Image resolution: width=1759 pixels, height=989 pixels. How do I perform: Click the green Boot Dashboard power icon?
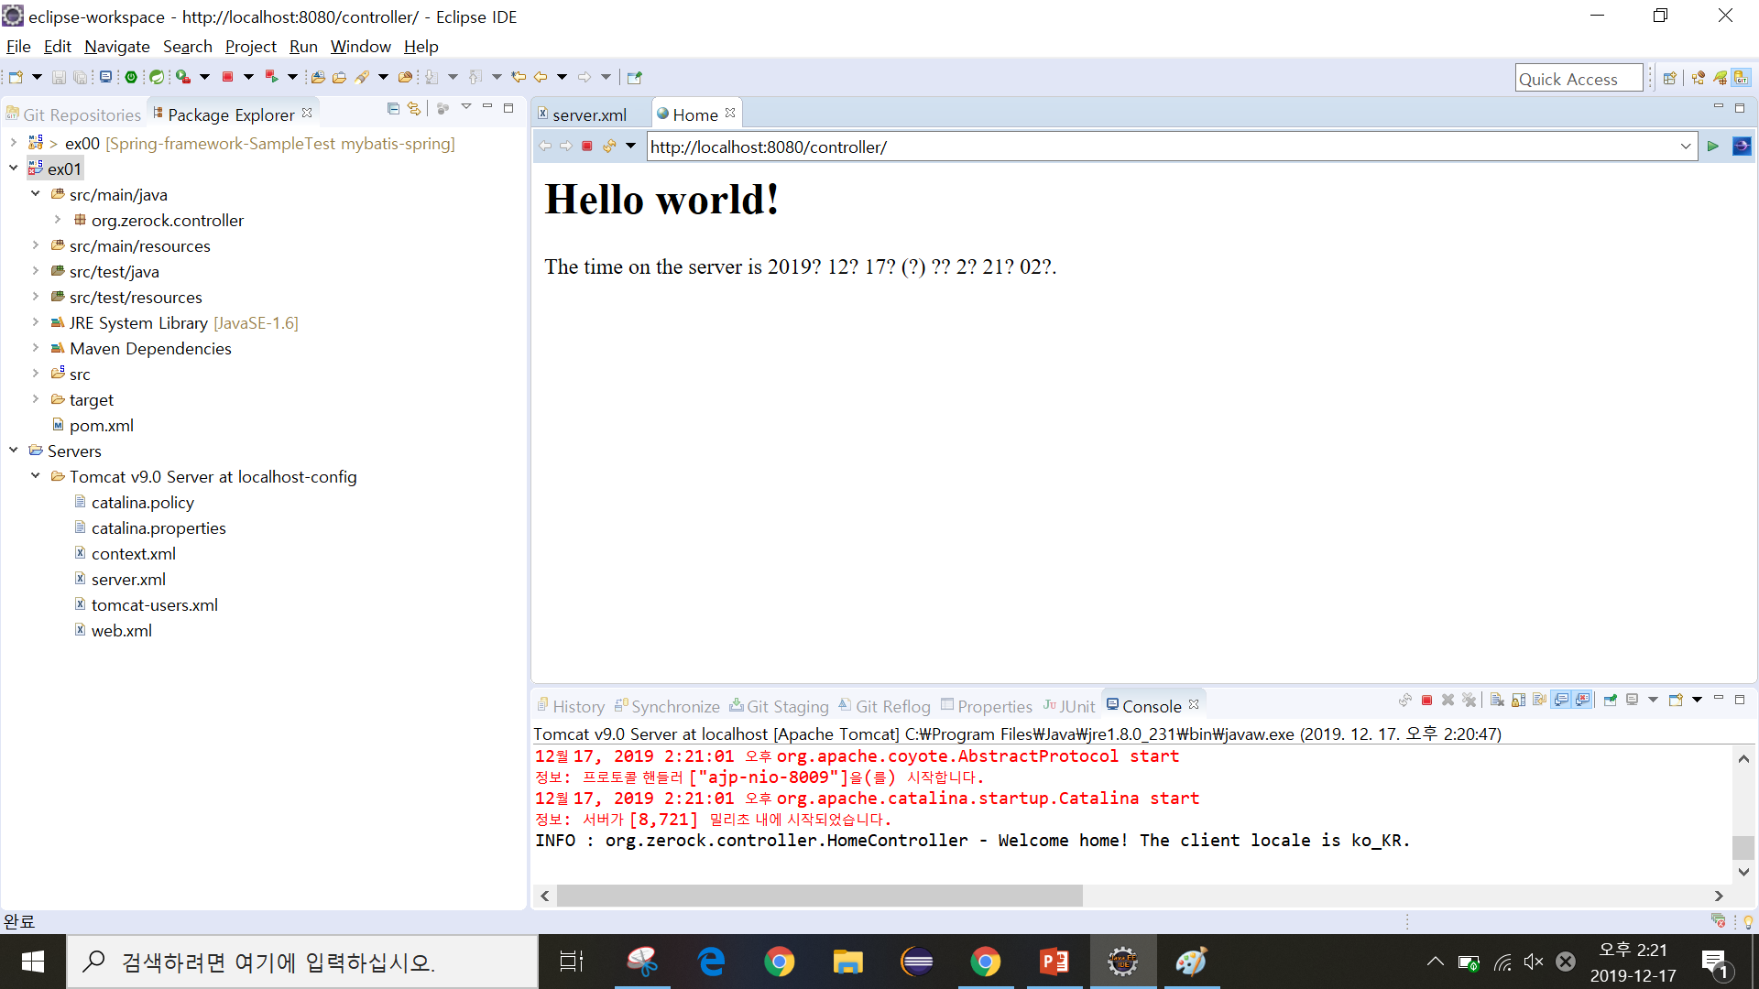(x=131, y=78)
